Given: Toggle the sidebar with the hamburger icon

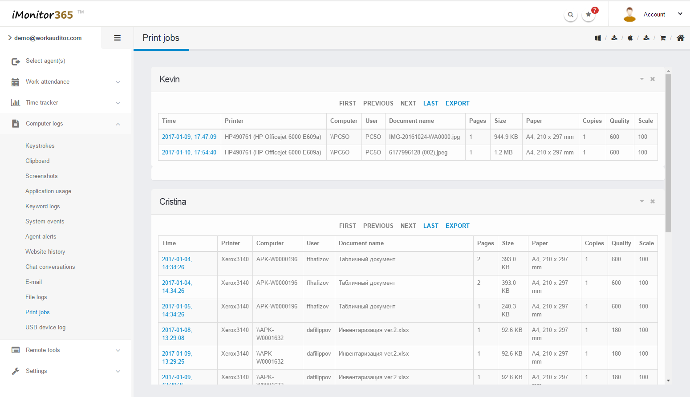Looking at the screenshot, I should 118,38.
